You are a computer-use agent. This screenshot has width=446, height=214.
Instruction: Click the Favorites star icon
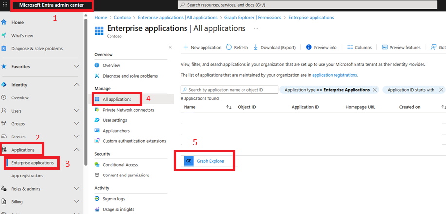[4, 66]
